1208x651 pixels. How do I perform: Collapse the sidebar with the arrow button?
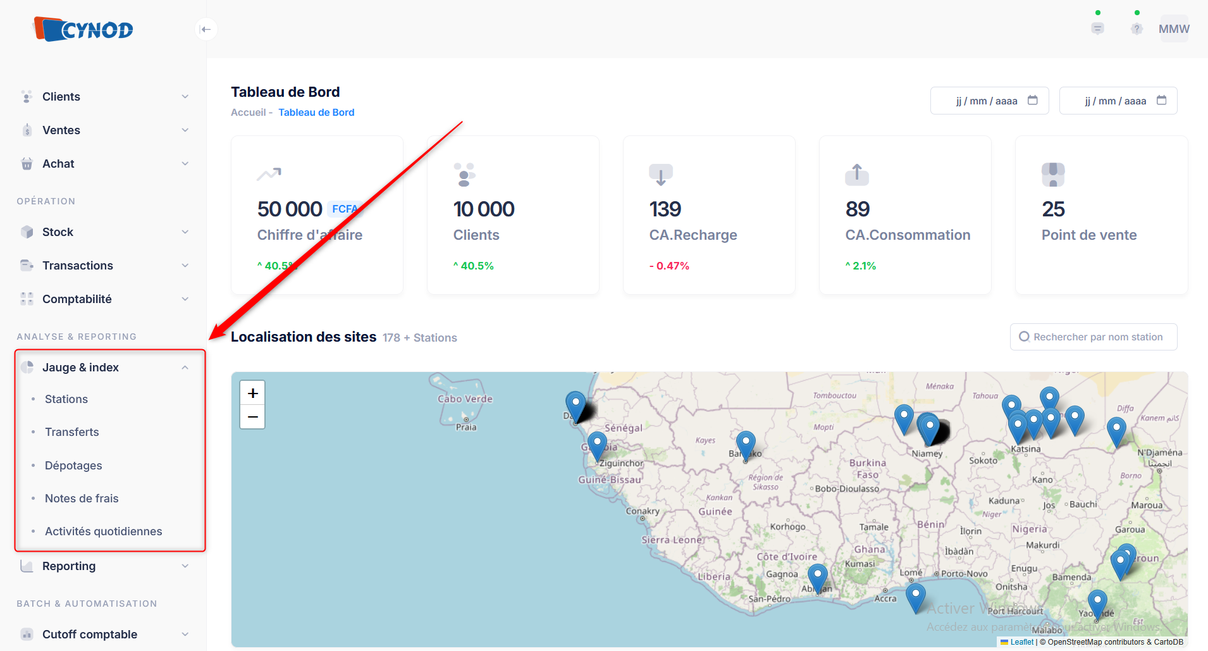coord(206,29)
